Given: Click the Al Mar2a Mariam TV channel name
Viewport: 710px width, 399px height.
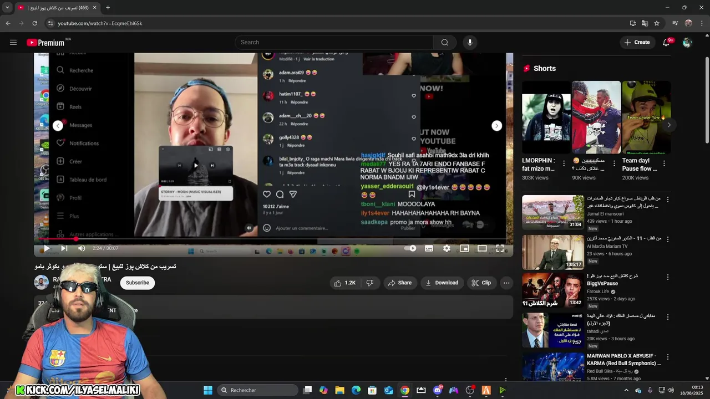Looking at the screenshot, I should [607, 246].
